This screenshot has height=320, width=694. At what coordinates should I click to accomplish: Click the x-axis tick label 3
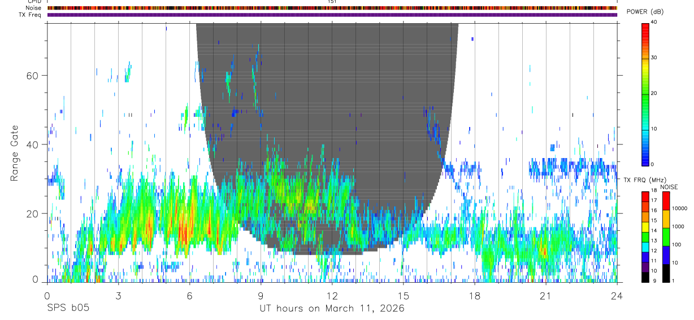(x=118, y=296)
